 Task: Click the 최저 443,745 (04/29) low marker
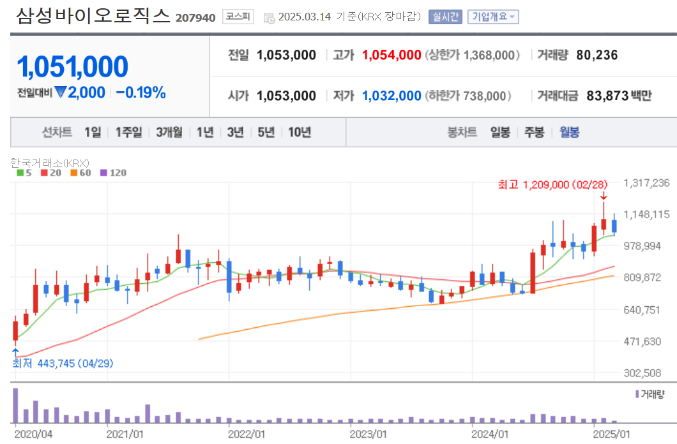pos(63,364)
